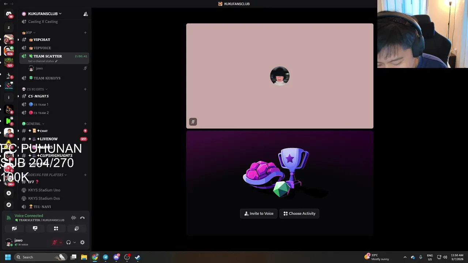Open Steam from the taskbar
The height and width of the screenshot is (263, 468).
tap(137, 257)
